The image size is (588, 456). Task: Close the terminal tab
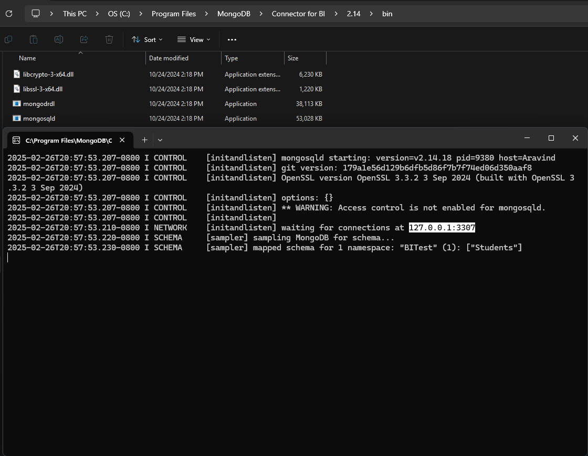click(x=122, y=140)
